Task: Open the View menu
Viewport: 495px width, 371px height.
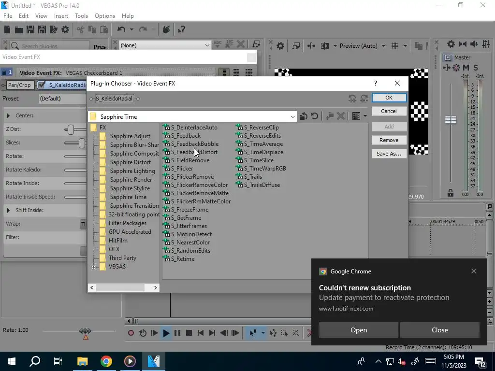Action: click(x=41, y=16)
